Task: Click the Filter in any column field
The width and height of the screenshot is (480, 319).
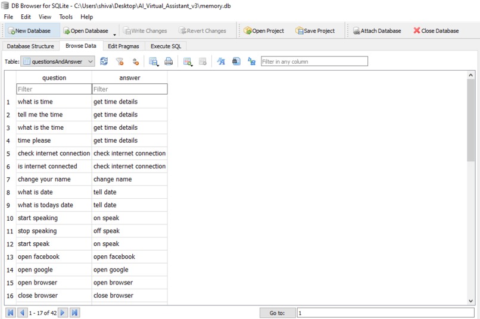Action: click(x=314, y=61)
